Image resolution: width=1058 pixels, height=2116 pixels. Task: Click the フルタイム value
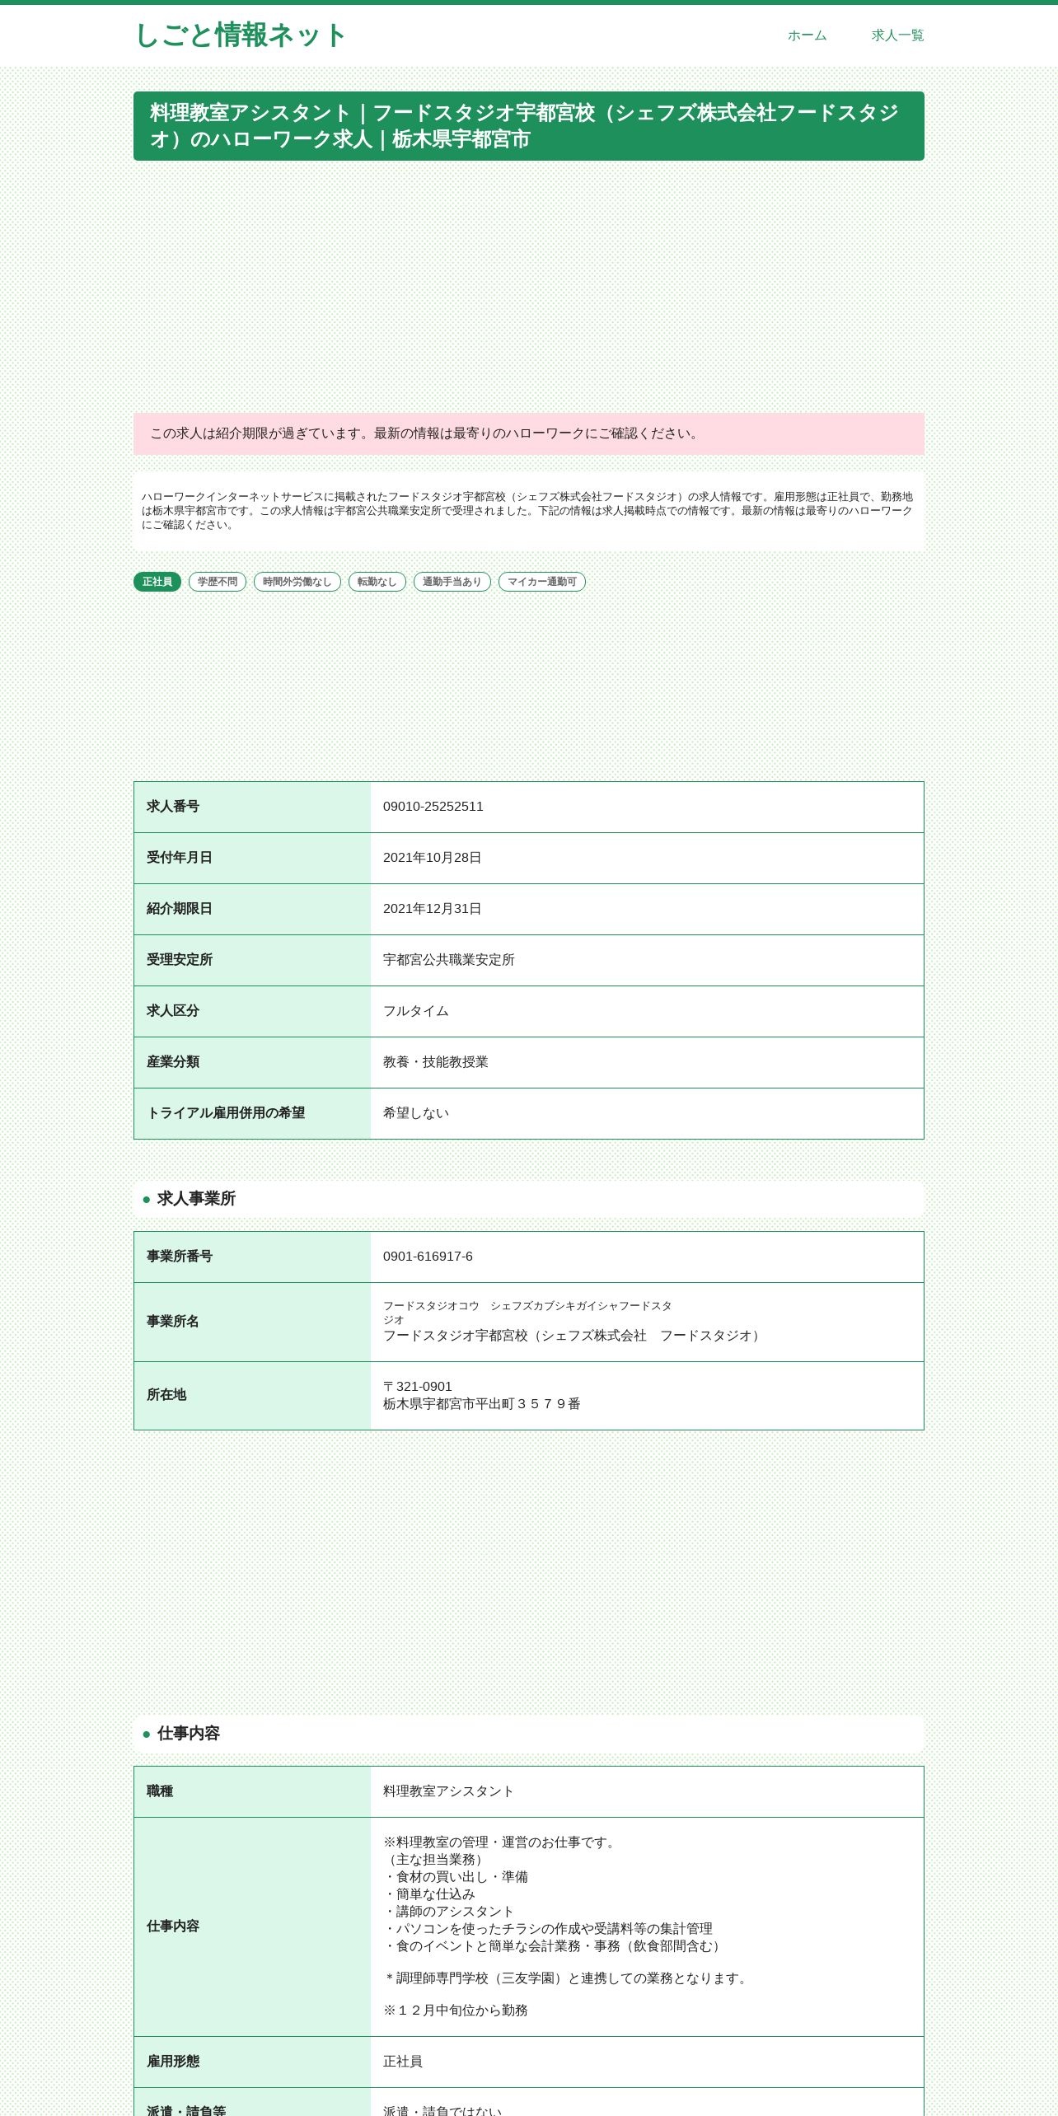pos(416,1011)
